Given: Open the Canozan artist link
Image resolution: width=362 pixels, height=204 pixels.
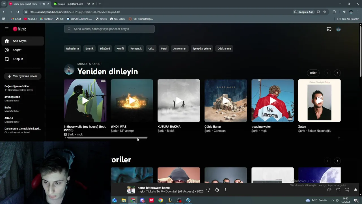Looking at the screenshot, I should point(220,131).
